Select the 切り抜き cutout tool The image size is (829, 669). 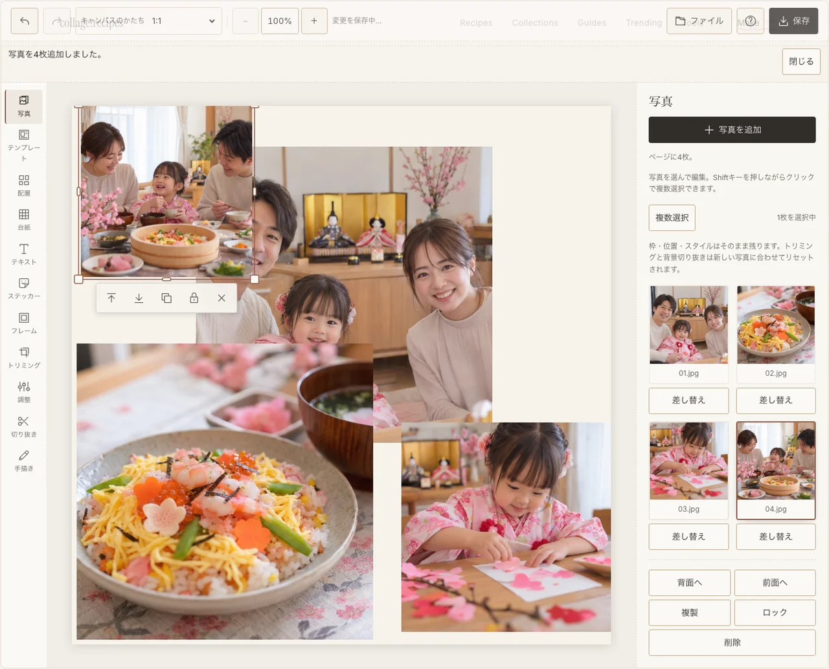coord(24,426)
